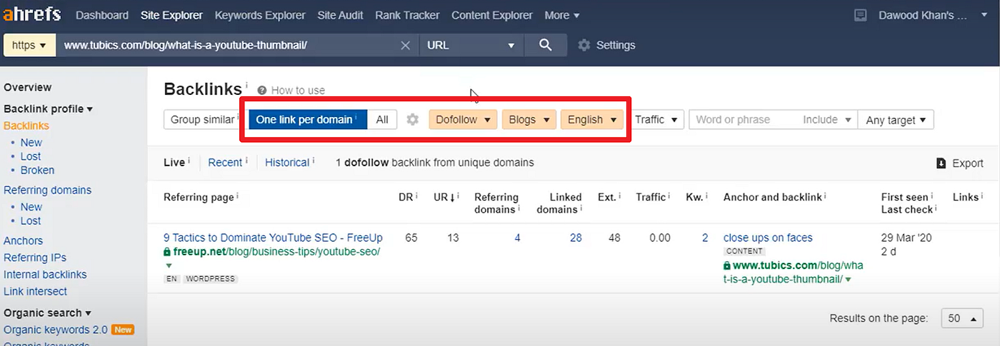Switch to Recent backlinks tab
The height and width of the screenshot is (346, 1000).
click(225, 163)
